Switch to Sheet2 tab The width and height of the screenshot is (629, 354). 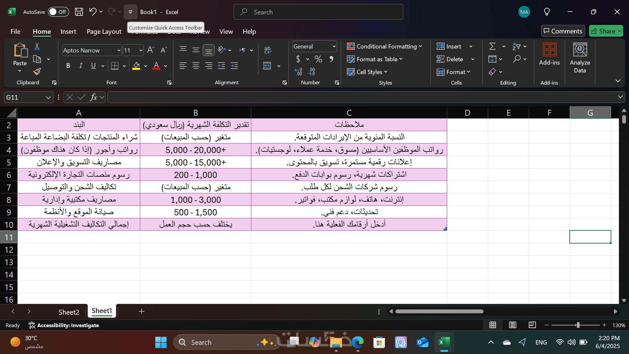click(69, 312)
